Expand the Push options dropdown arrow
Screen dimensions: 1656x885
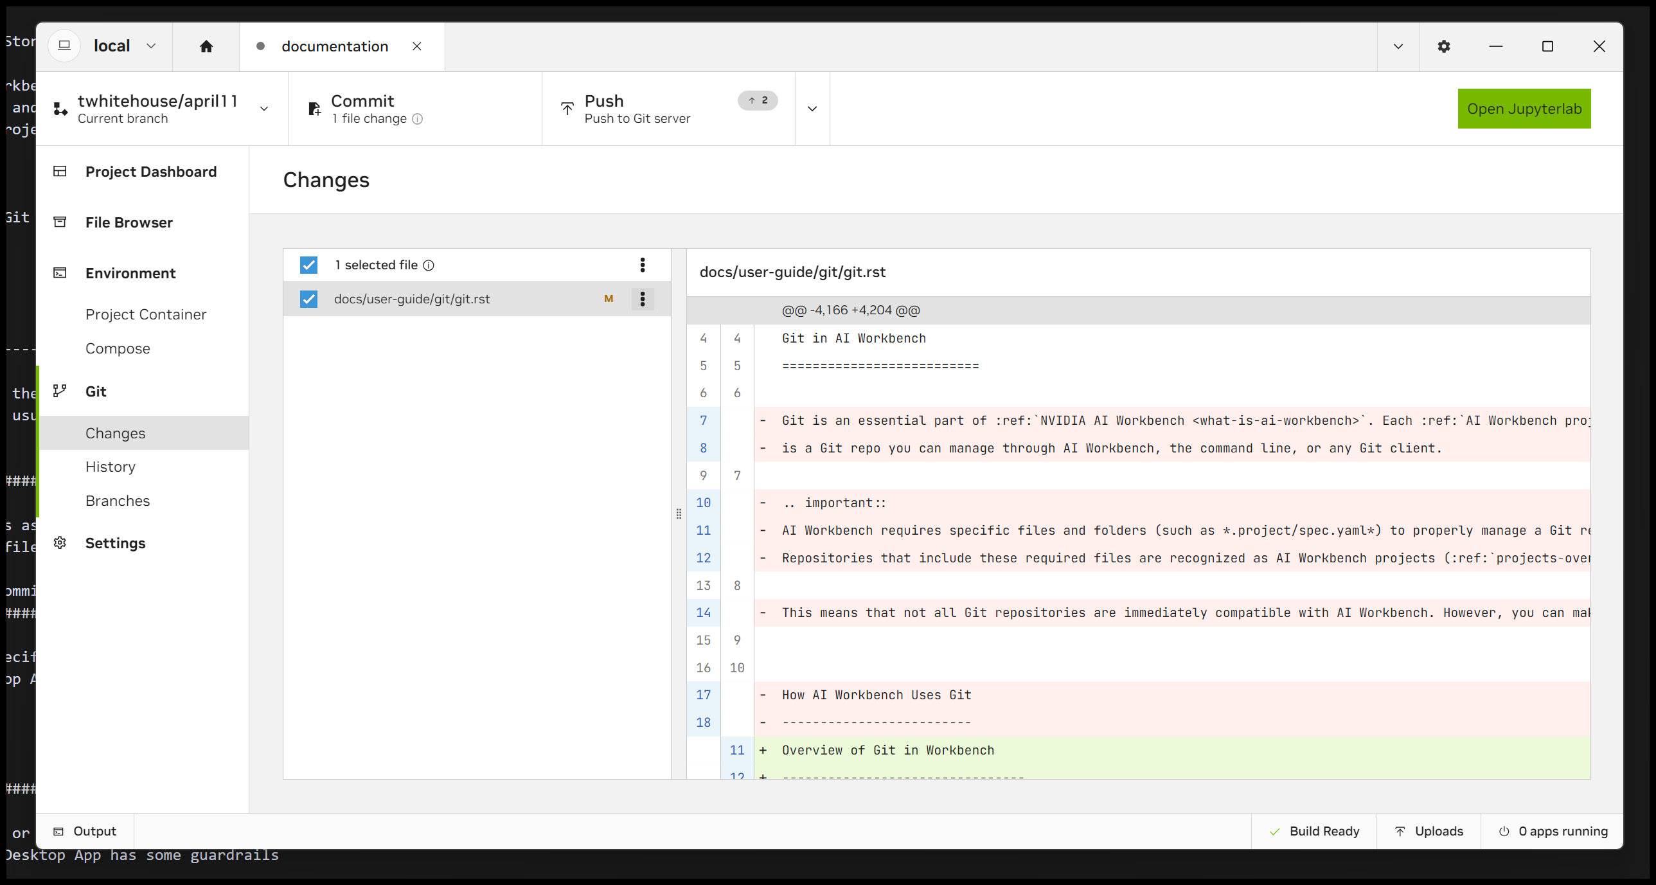[812, 109]
